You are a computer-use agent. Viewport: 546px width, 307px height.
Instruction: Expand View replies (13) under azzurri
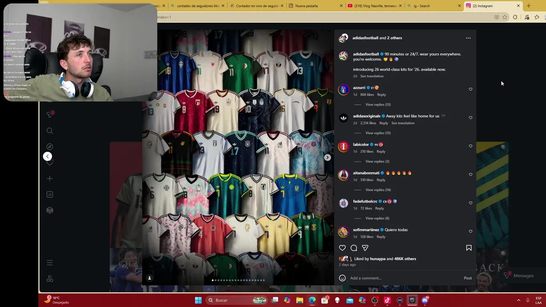coord(378,104)
